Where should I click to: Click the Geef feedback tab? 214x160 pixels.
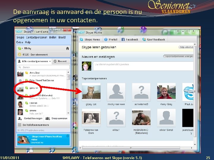154,39
